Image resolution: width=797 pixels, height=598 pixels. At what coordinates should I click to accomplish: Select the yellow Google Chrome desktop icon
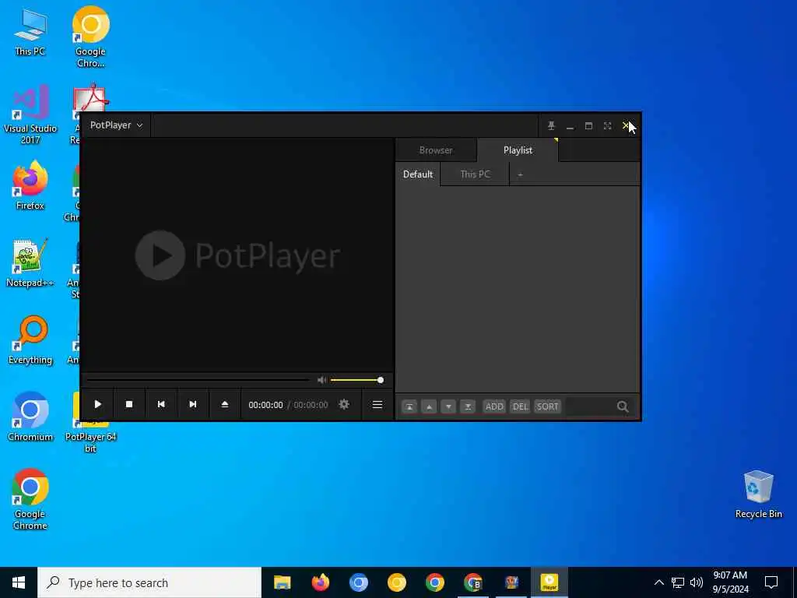pos(90,37)
